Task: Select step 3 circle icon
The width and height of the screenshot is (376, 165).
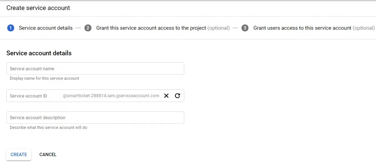Action: click(x=245, y=28)
